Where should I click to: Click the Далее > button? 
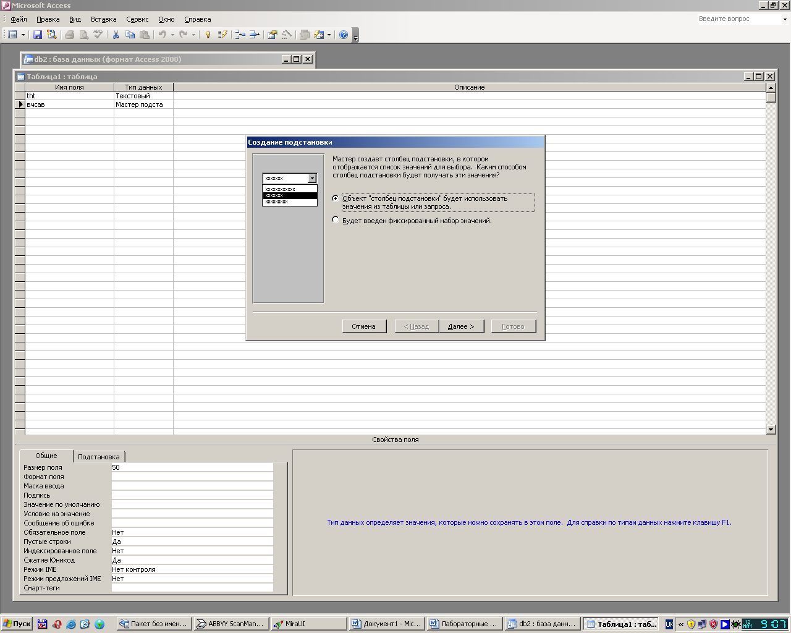[461, 326]
